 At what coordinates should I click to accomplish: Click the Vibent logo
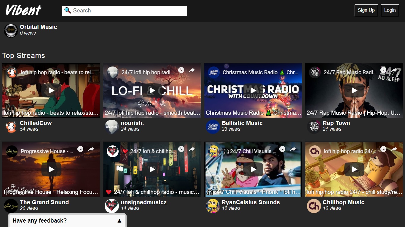(23, 10)
